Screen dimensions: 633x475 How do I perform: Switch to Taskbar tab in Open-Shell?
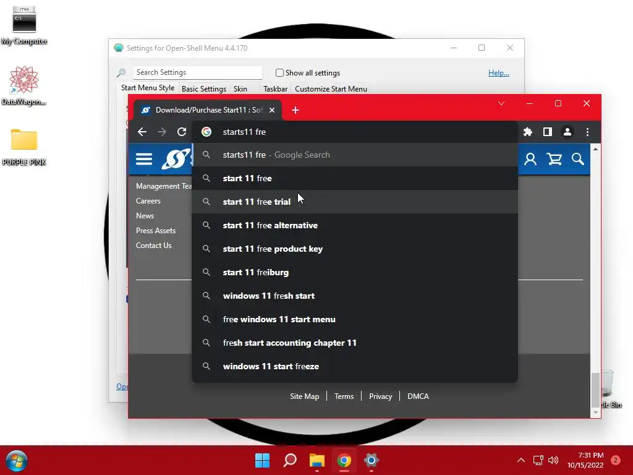click(x=275, y=89)
